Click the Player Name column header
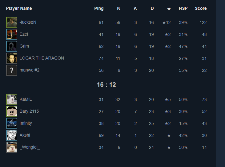Screen dimensions: 225x167 tap(19, 9)
